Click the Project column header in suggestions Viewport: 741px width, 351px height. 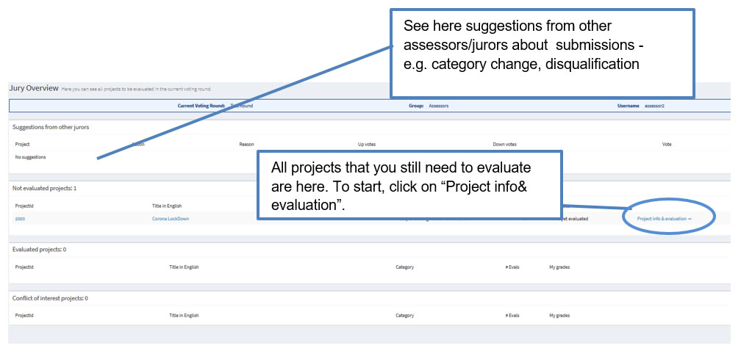click(22, 145)
